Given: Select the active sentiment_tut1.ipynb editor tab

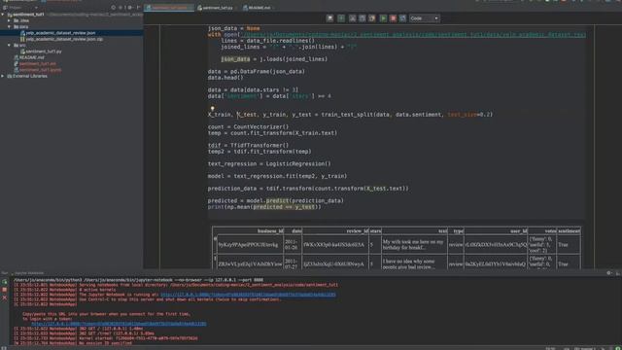Looking at the screenshot, I should (169, 8).
